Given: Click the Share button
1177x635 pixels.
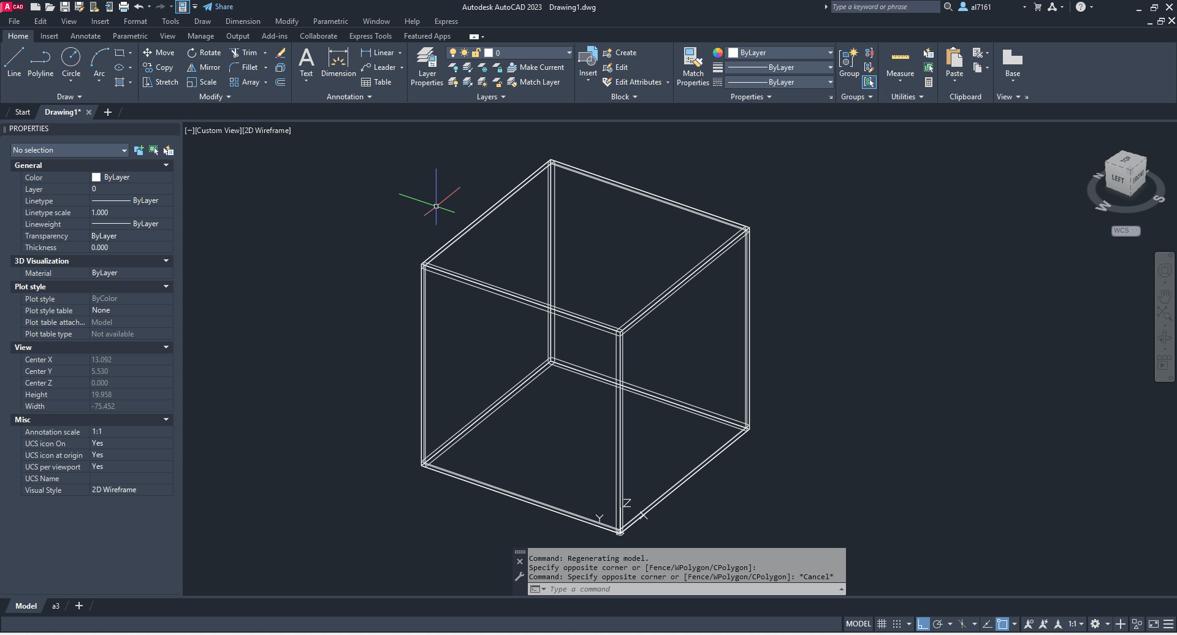Looking at the screenshot, I should tap(218, 7).
